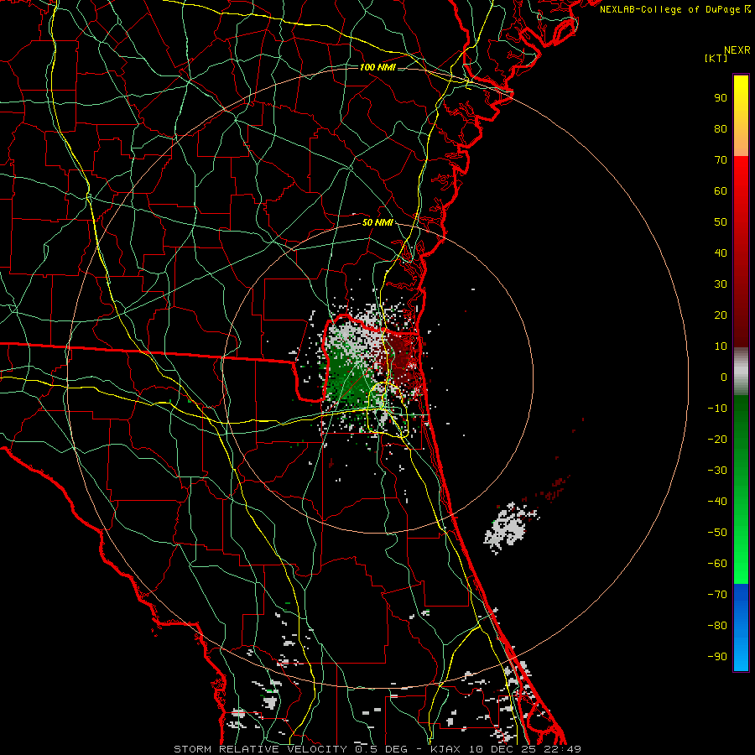Click the -80 value on the velocity scale
Viewport: 755px width, 755px height.
click(x=717, y=626)
